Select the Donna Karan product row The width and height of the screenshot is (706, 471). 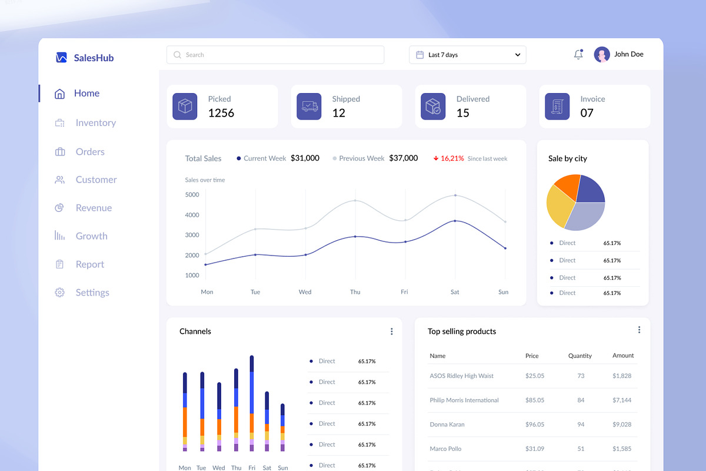tap(532, 424)
